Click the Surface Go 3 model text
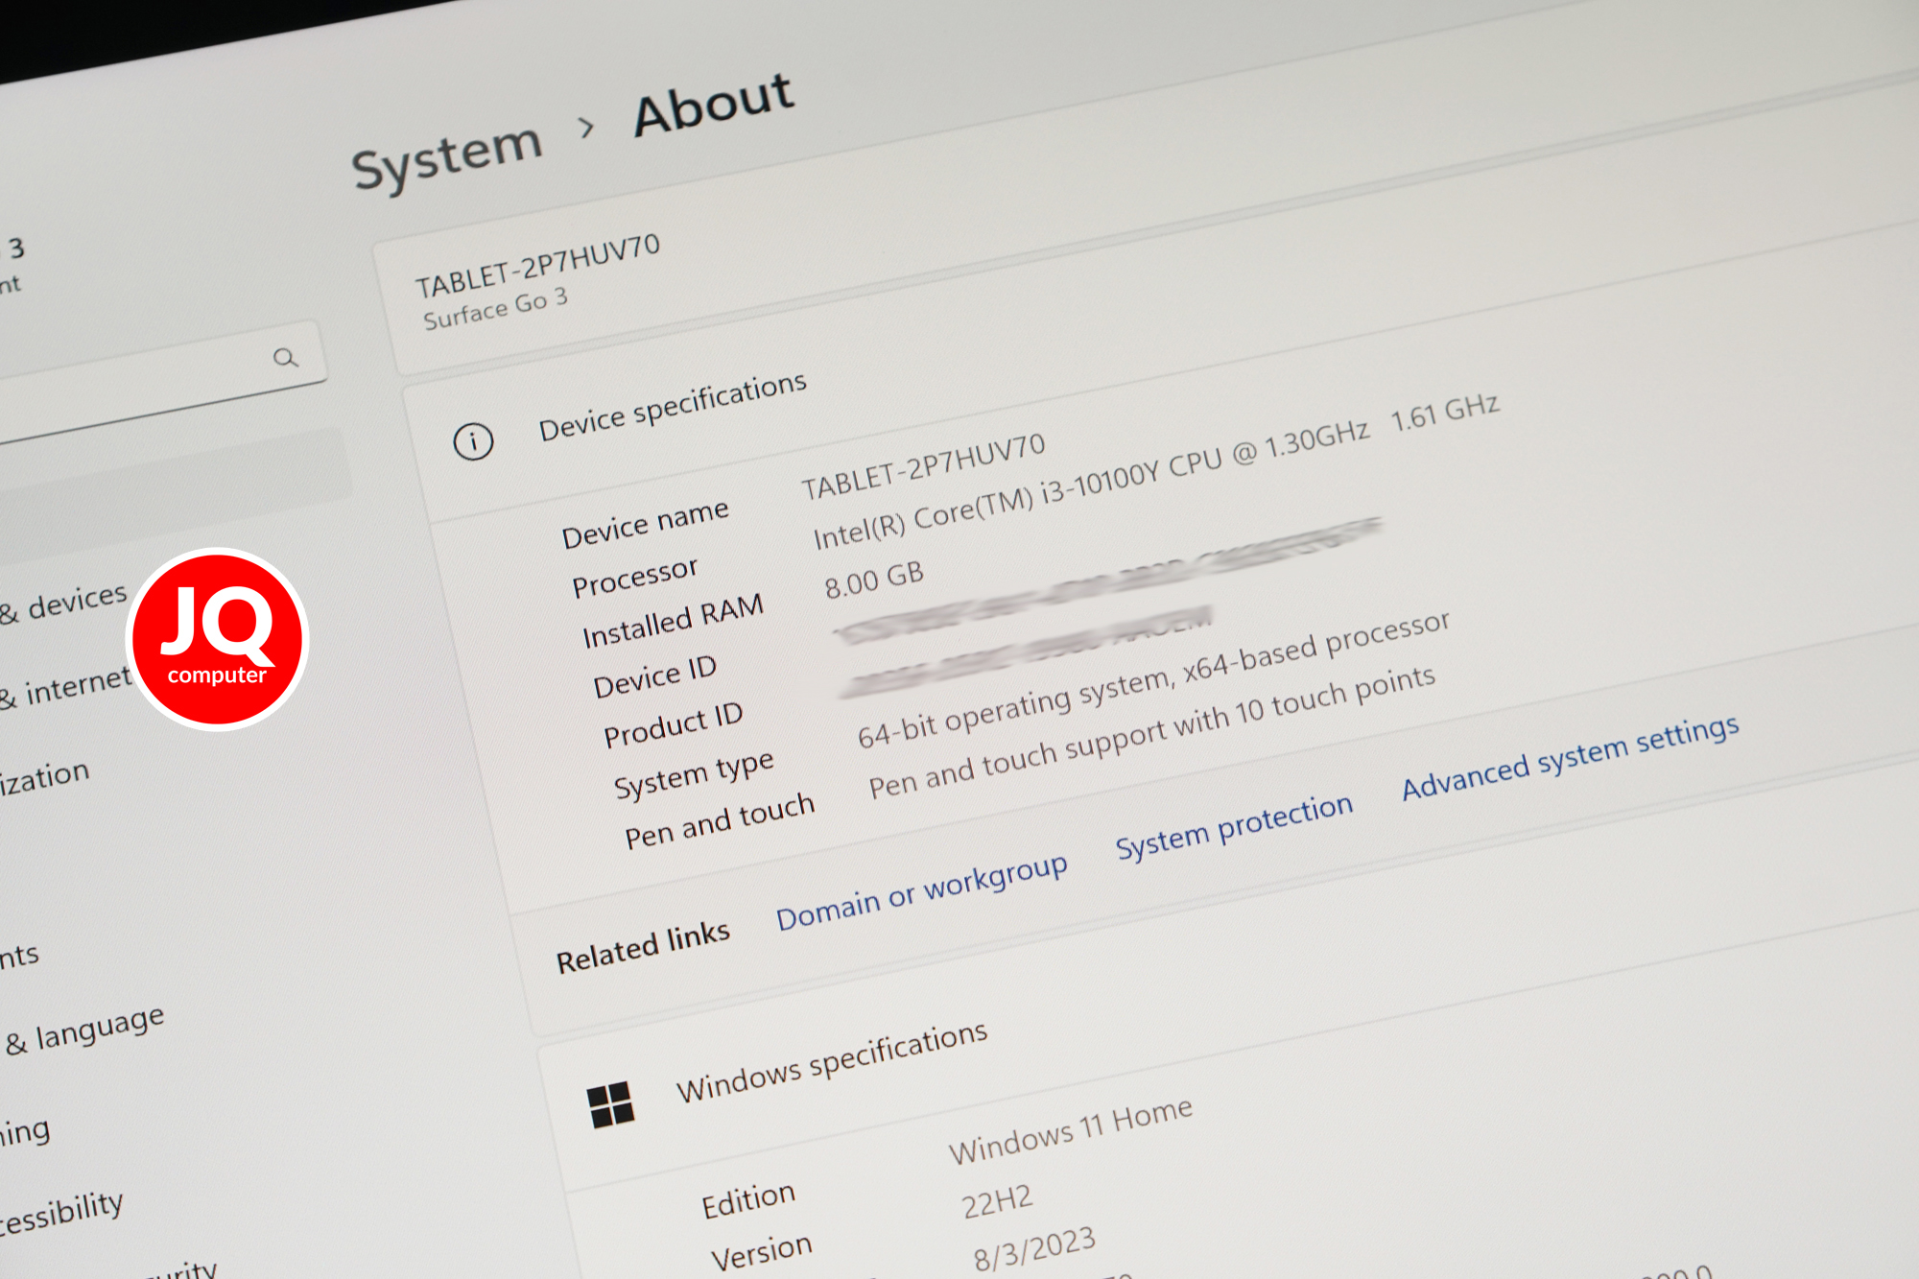 tap(495, 309)
